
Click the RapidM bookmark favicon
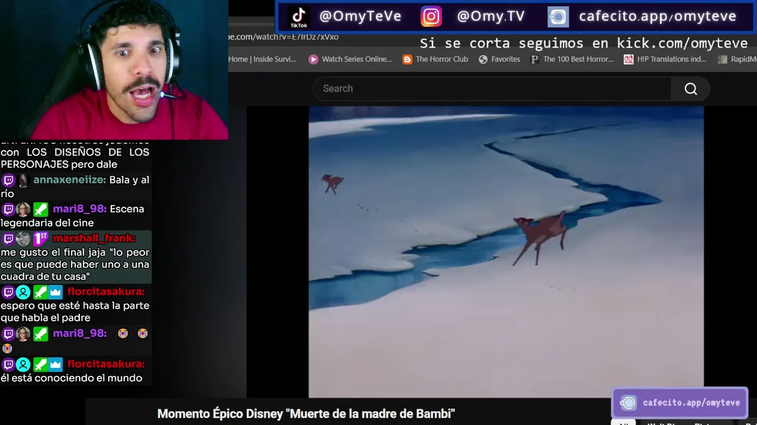coord(722,59)
